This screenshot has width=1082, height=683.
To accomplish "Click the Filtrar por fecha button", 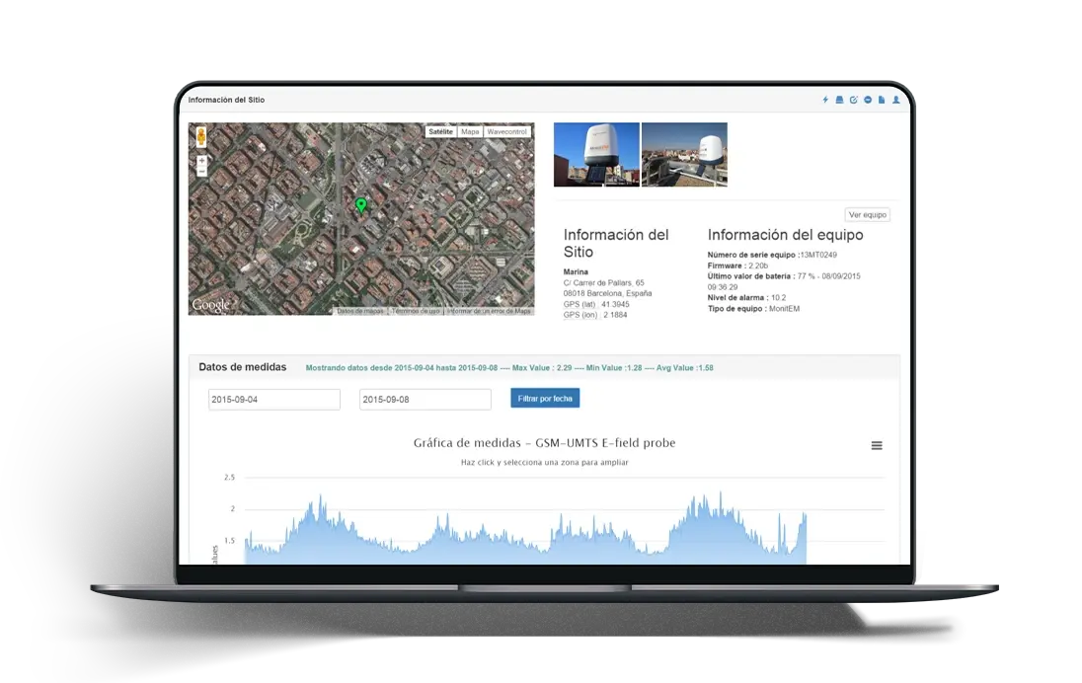I will (x=545, y=398).
